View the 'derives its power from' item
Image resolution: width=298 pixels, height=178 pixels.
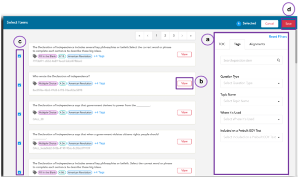pyautogui.click(x=184, y=113)
